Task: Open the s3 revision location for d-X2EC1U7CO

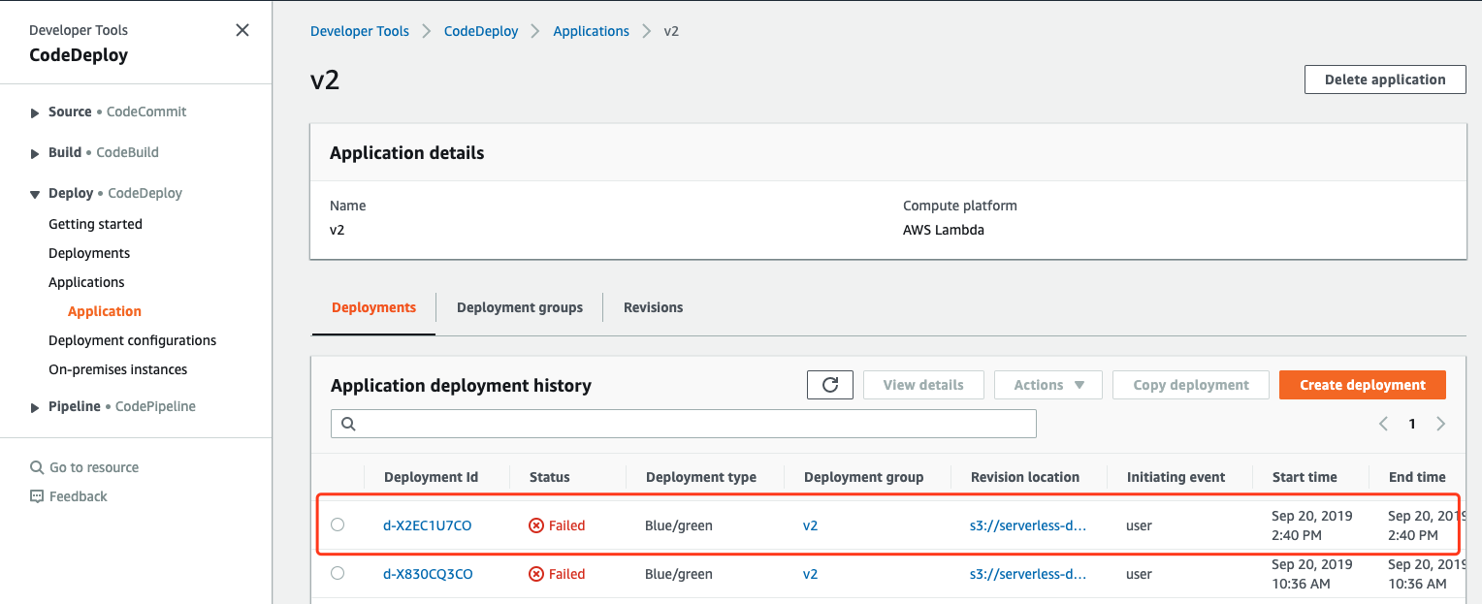Action: tap(1028, 525)
